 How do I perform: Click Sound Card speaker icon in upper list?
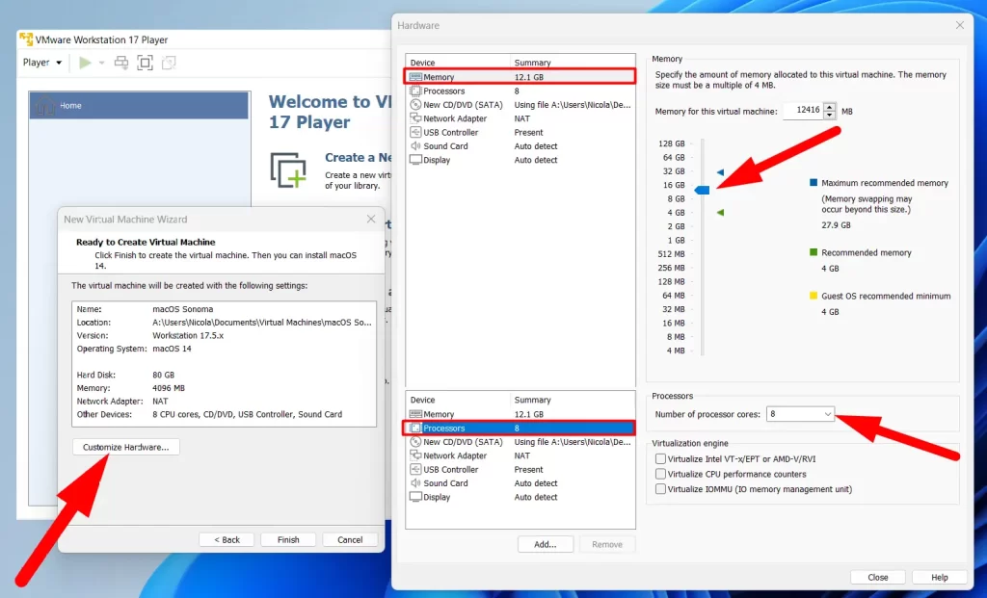point(415,145)
